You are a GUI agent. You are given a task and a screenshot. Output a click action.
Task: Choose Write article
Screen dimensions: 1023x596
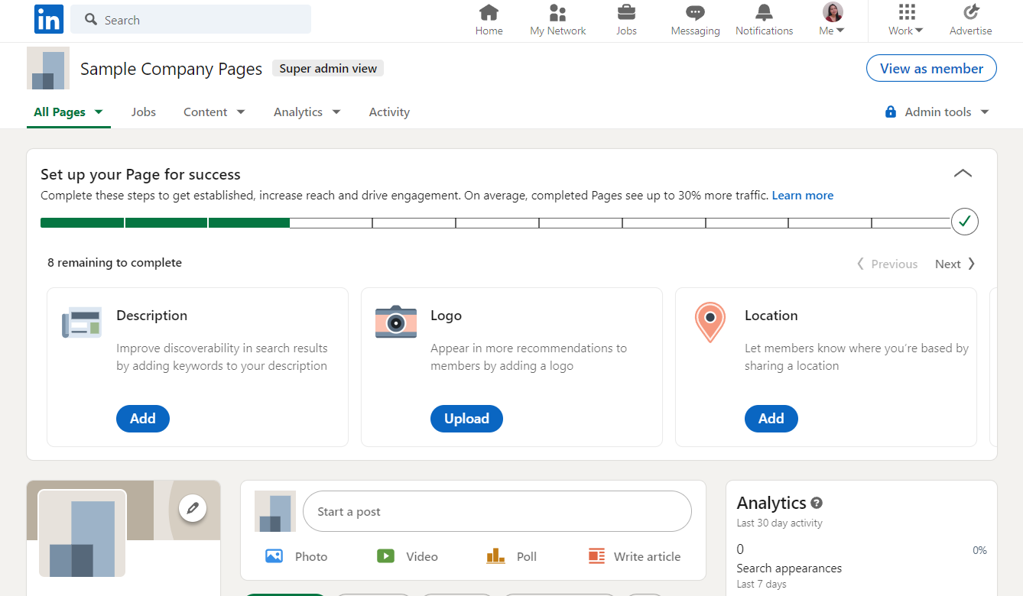(x=634, y=556)
